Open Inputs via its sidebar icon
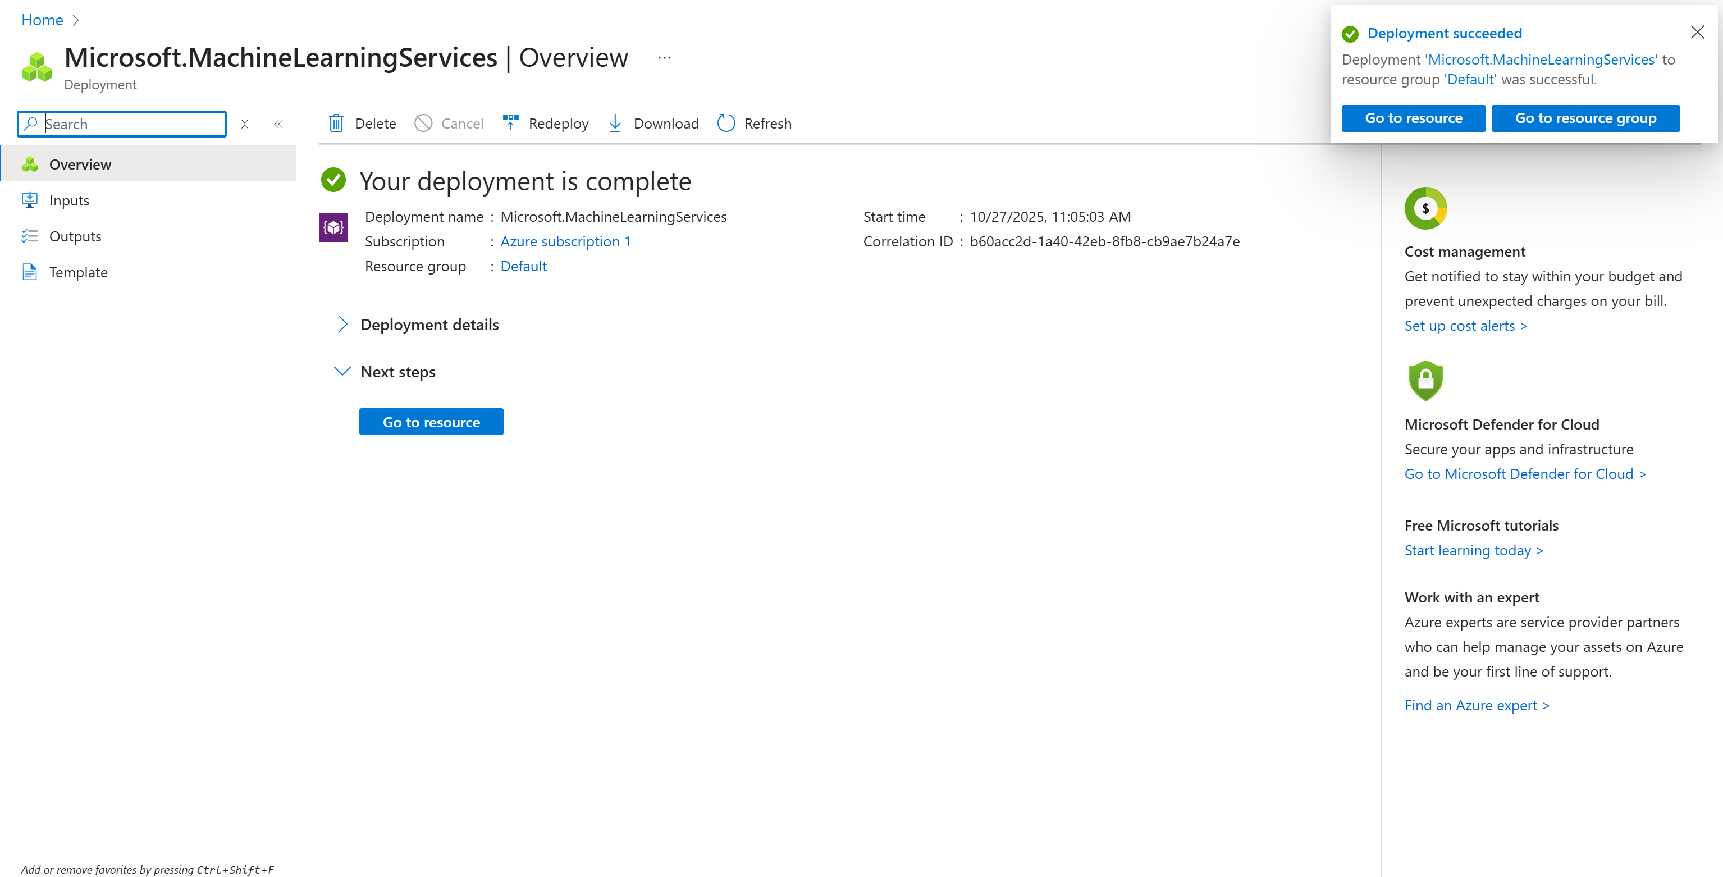Image resolution: width=1723 pixels, height=877 pixels. (30, 199)
